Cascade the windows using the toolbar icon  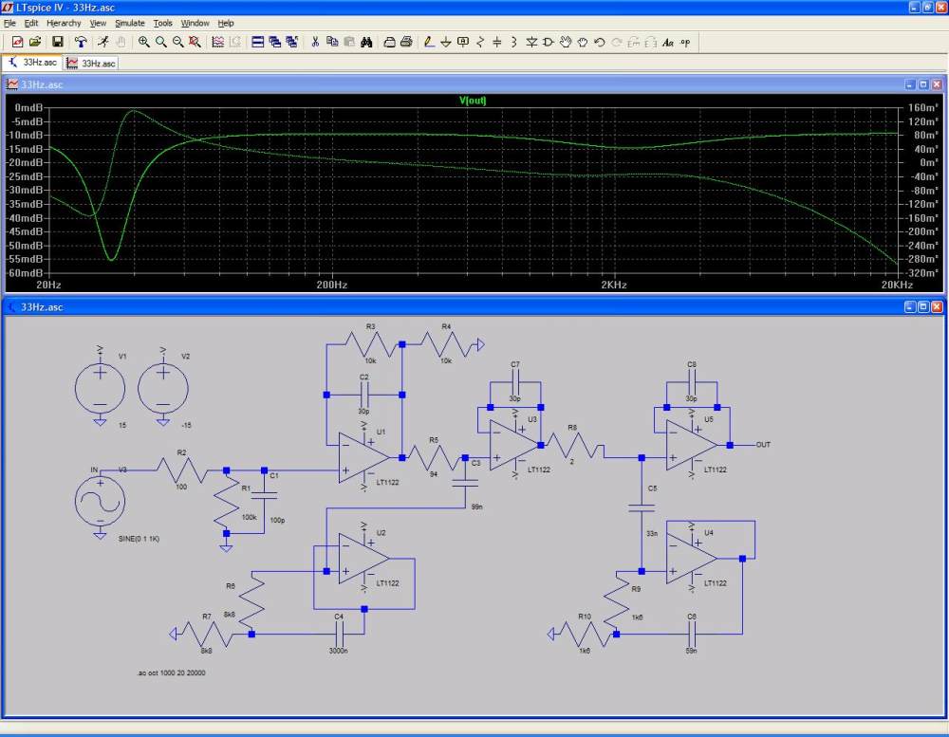[x=275, y=42]
